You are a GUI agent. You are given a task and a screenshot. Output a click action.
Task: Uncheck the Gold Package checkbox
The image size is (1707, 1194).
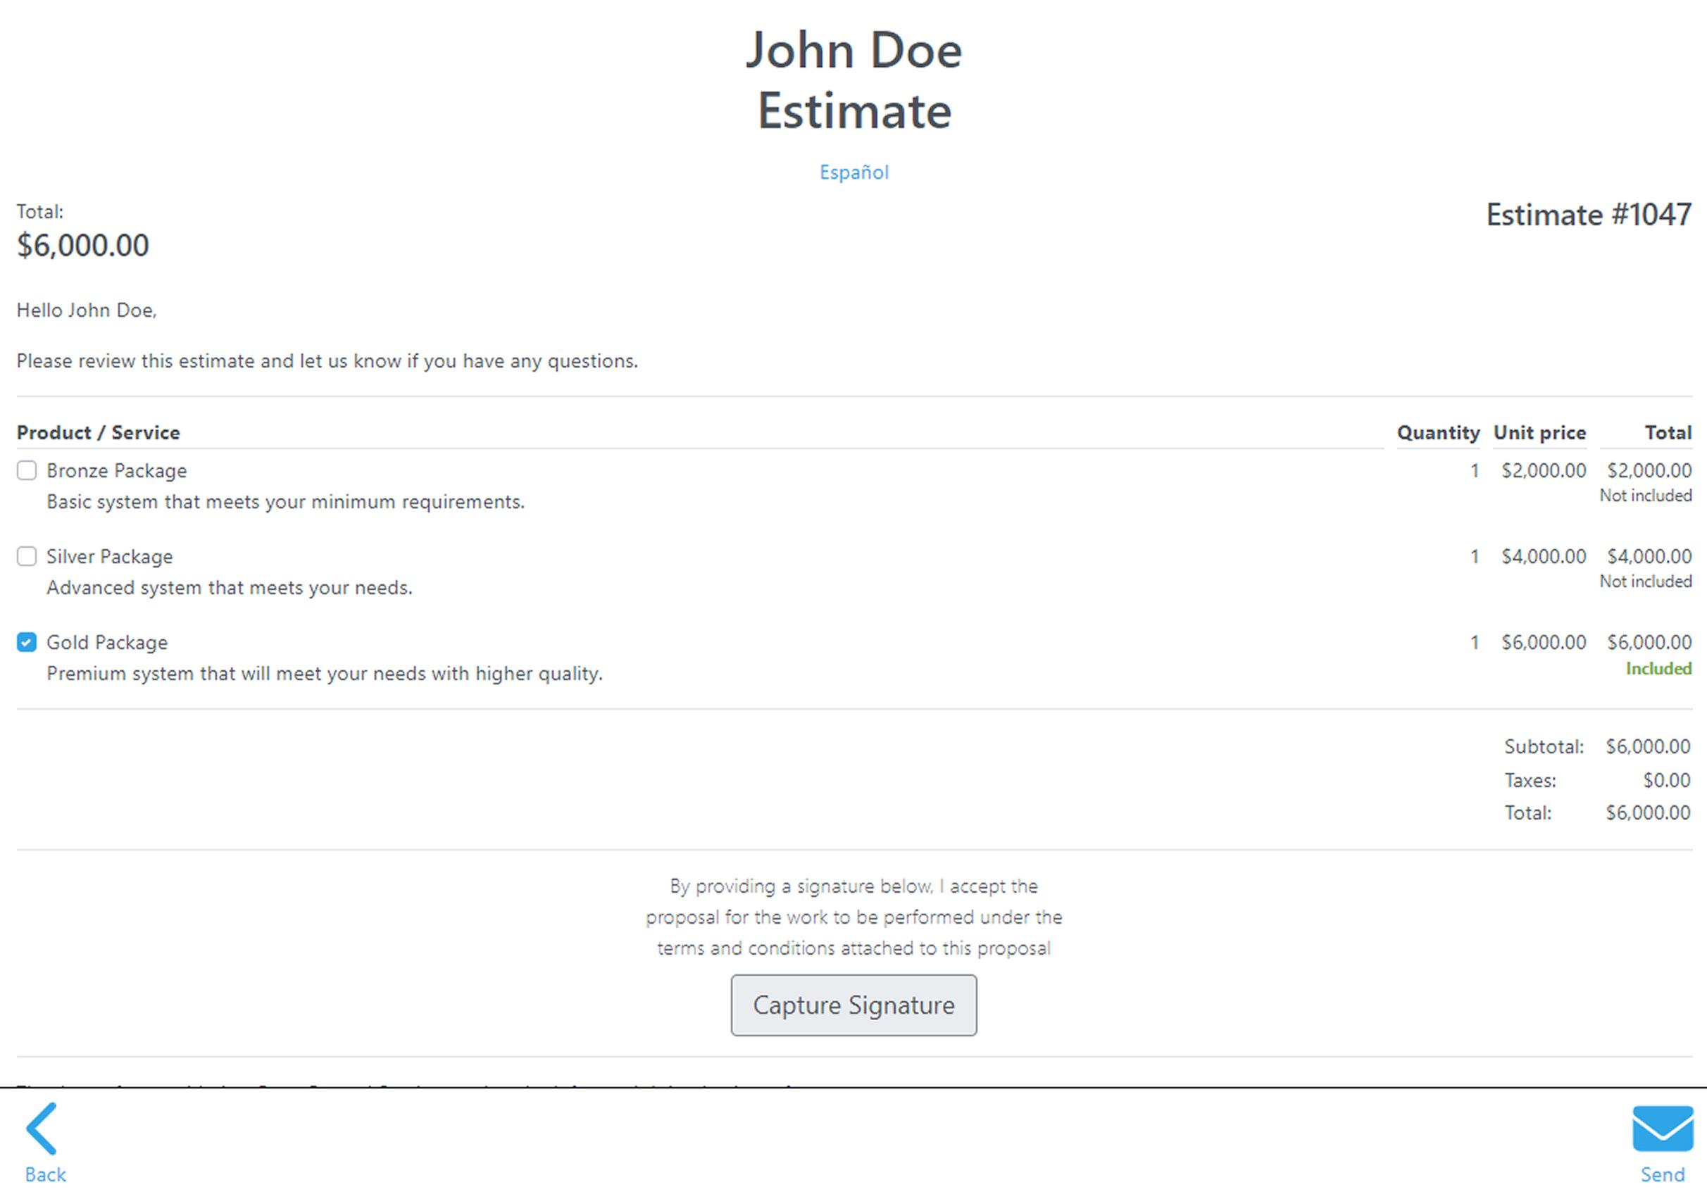[x=27, y=642]
